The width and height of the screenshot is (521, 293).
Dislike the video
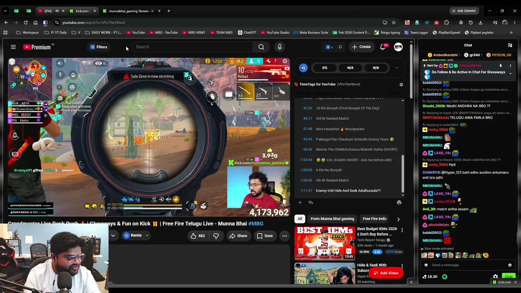pos(216,236)
